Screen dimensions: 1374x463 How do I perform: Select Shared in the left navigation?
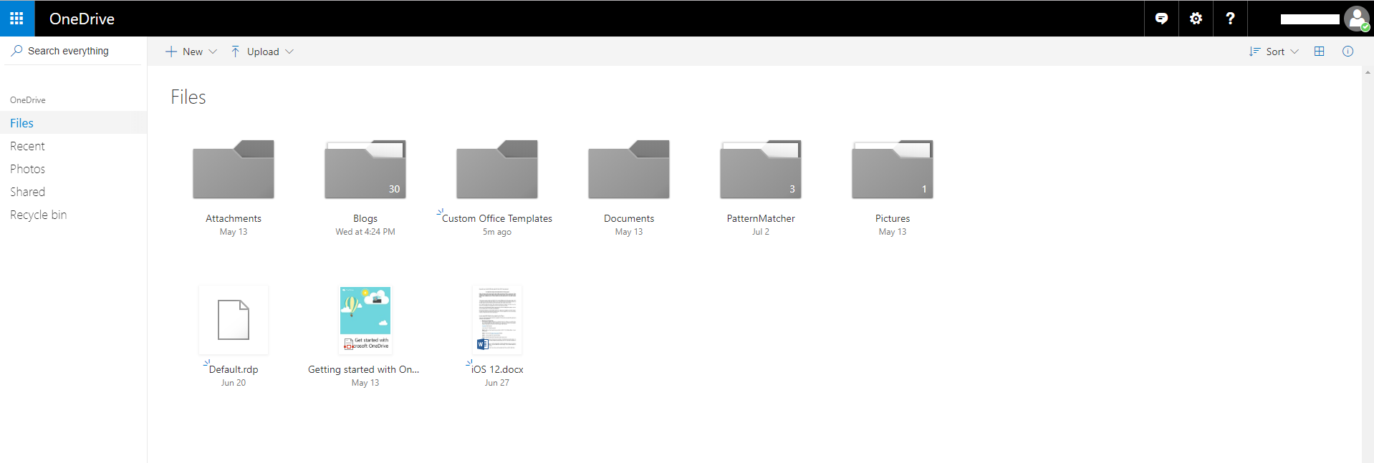coord(73,192)
